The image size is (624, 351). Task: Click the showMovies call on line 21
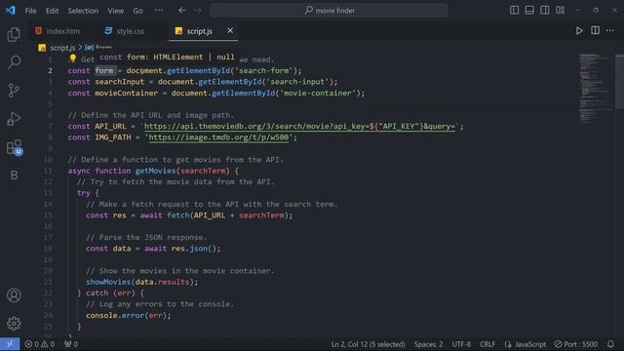pyautogui.click(x=108, y=282)
